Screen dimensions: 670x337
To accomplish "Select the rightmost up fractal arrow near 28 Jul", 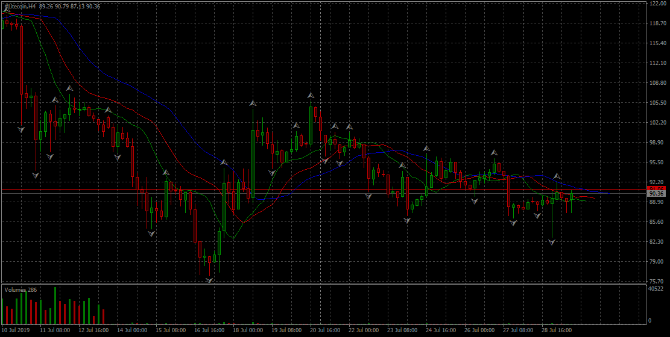I will click(x=557, y=176).
